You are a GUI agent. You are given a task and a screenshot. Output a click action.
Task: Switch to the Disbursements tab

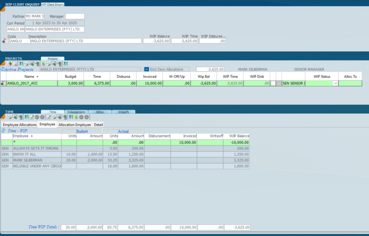click(76, 112)
